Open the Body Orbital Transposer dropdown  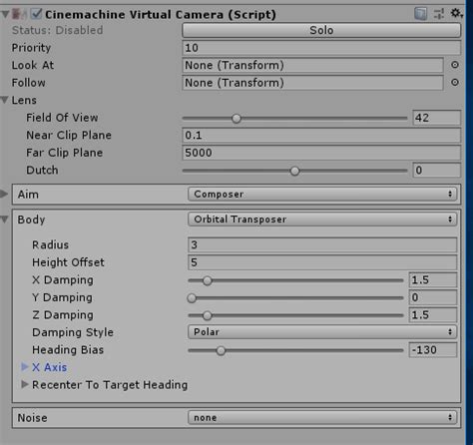click(322, 220)
